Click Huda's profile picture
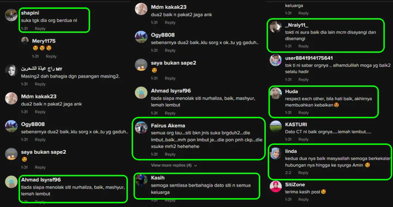The image size is (393, 207). (x=276, y=94)
